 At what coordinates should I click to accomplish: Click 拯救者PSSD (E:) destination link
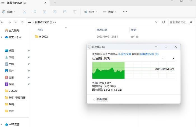click(x=149, y=54)
